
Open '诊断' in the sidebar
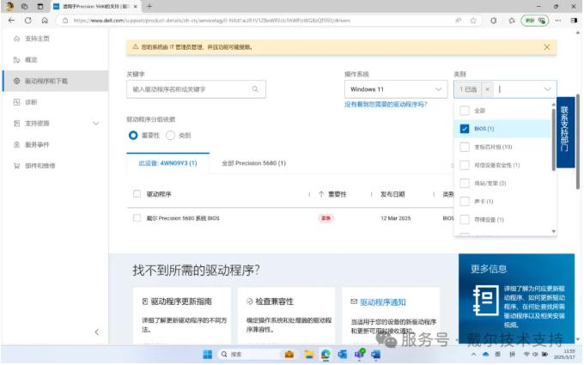tap(31, 102)
